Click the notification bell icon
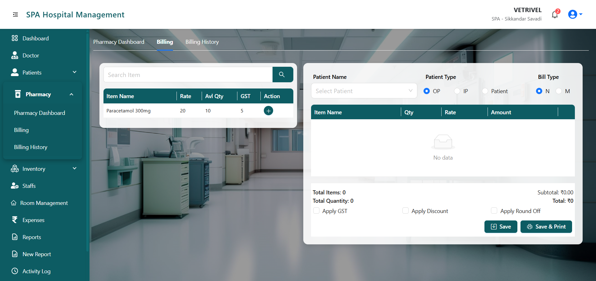 tap(555, 15)
